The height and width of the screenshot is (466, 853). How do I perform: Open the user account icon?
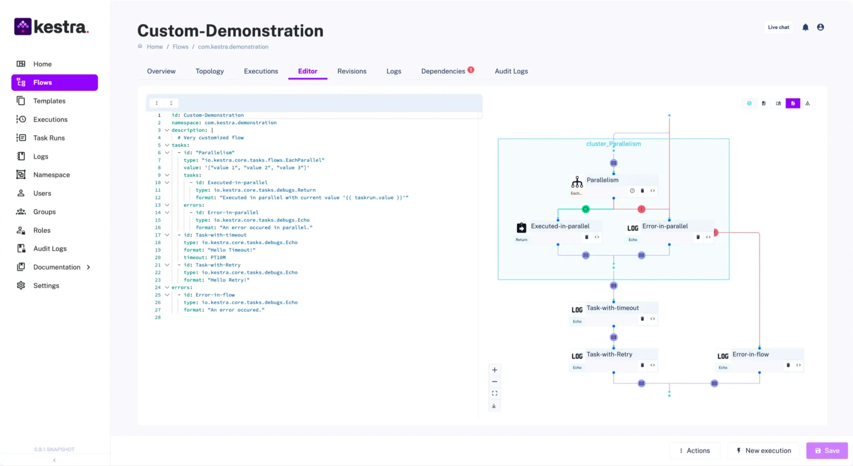pos(820,28)
